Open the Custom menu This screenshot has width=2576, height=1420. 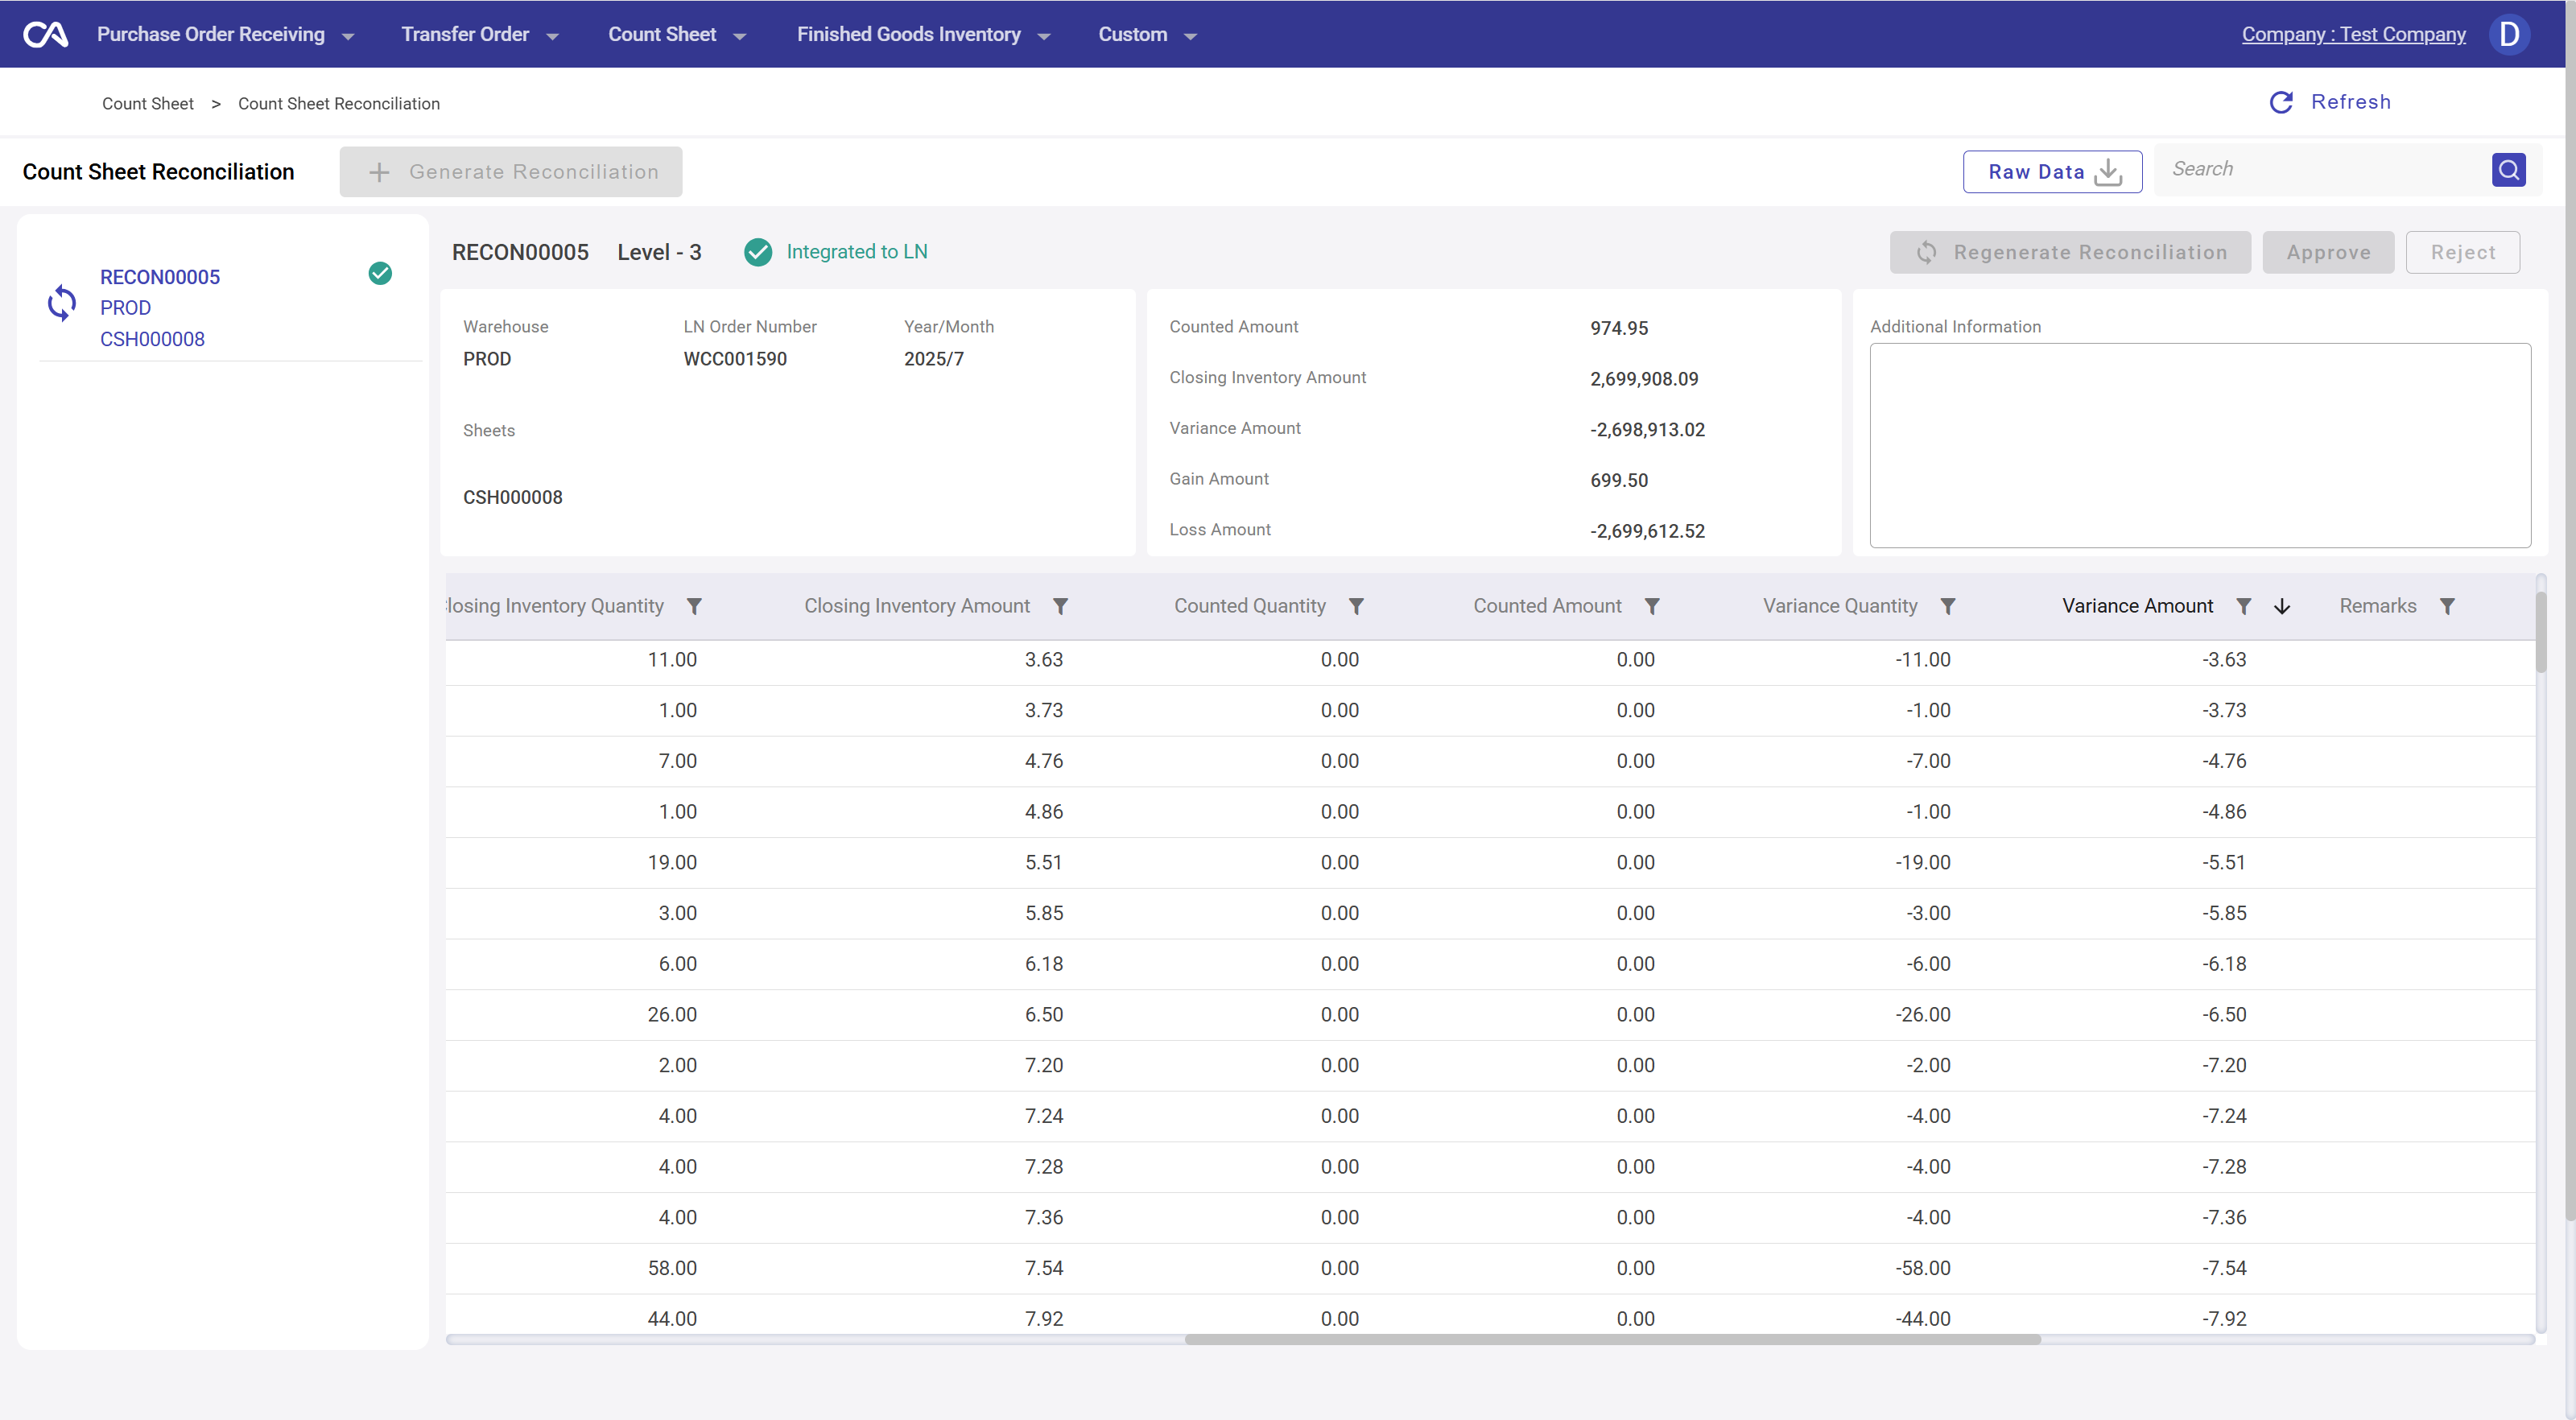pos(1133,34)
